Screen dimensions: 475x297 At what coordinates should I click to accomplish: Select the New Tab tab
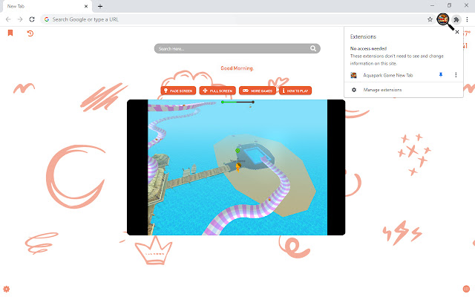click(47, 6)
